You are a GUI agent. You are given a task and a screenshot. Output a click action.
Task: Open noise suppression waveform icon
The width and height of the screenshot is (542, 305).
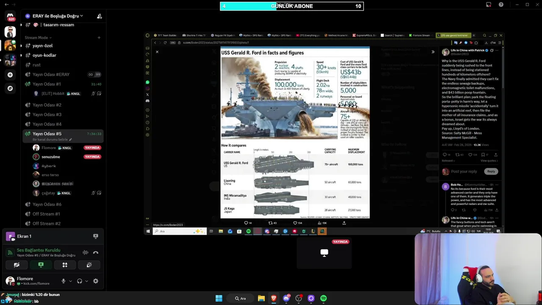click(86, 252)
